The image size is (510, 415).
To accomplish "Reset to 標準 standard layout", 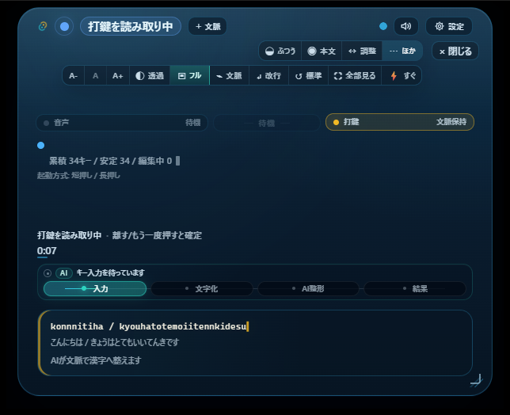I will (x=308, y=76).
